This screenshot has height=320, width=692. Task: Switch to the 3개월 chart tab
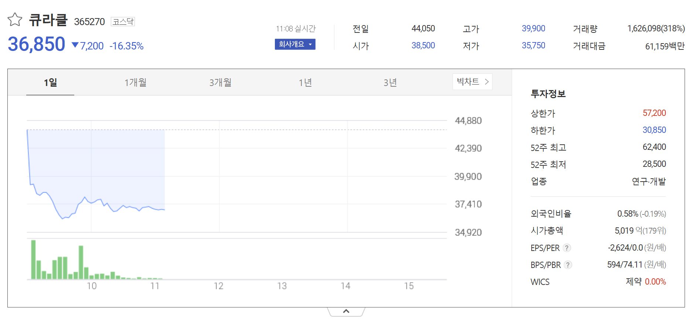click(220, 82)
